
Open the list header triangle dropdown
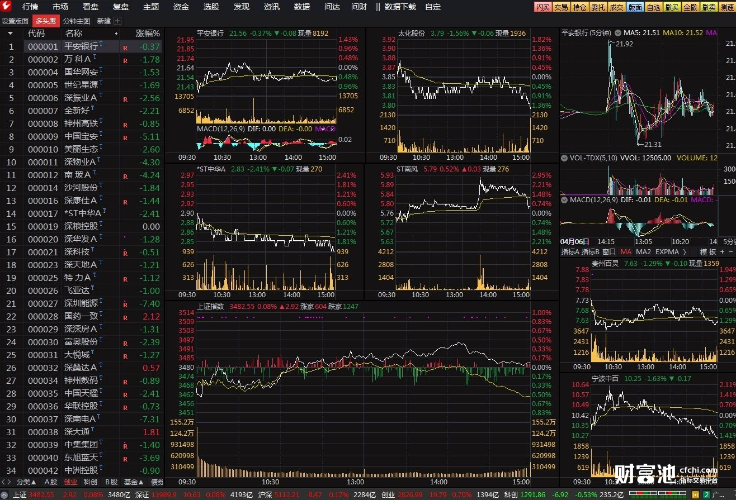(10, 34)
